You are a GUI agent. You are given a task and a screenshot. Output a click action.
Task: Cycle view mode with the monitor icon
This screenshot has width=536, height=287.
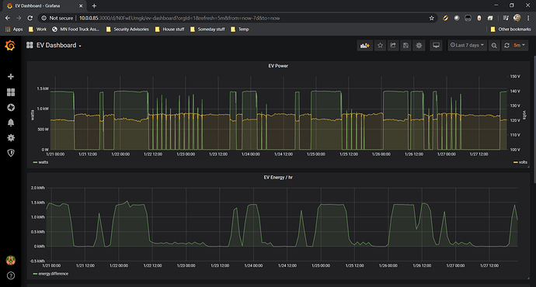pos(437,46)
